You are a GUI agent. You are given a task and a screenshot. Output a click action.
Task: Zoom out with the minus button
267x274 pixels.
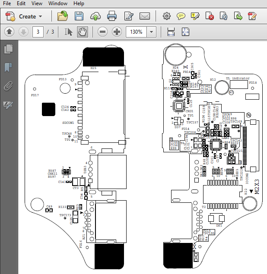click(102, 32)
